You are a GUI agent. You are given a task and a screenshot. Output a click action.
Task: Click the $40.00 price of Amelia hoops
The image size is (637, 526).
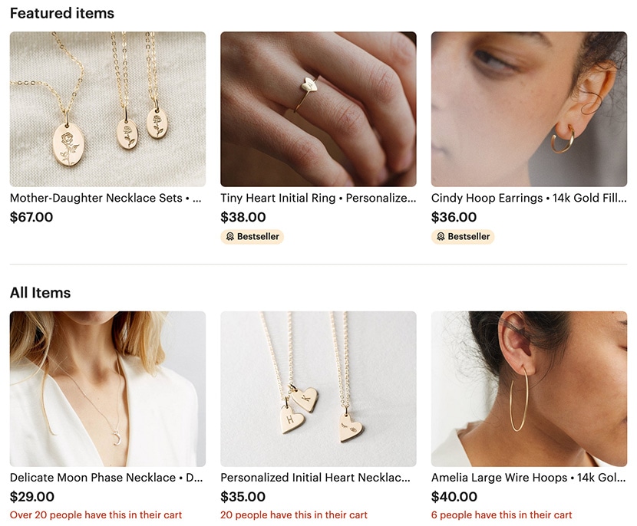(454, 498)
